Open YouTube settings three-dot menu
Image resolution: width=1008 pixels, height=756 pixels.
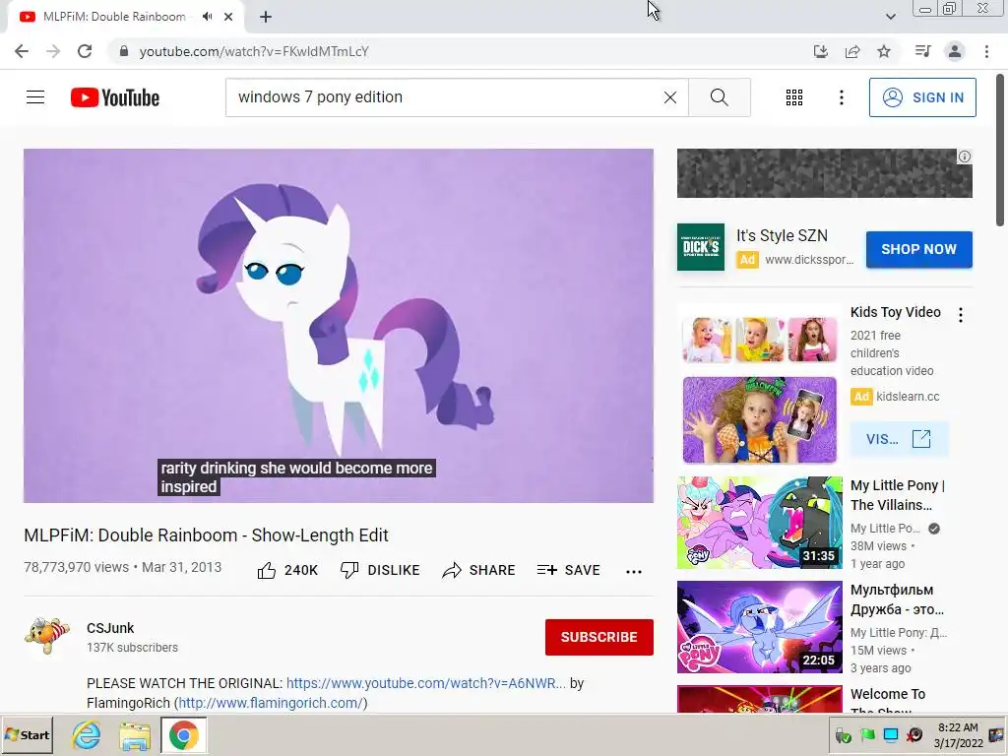tap(841, 97)
